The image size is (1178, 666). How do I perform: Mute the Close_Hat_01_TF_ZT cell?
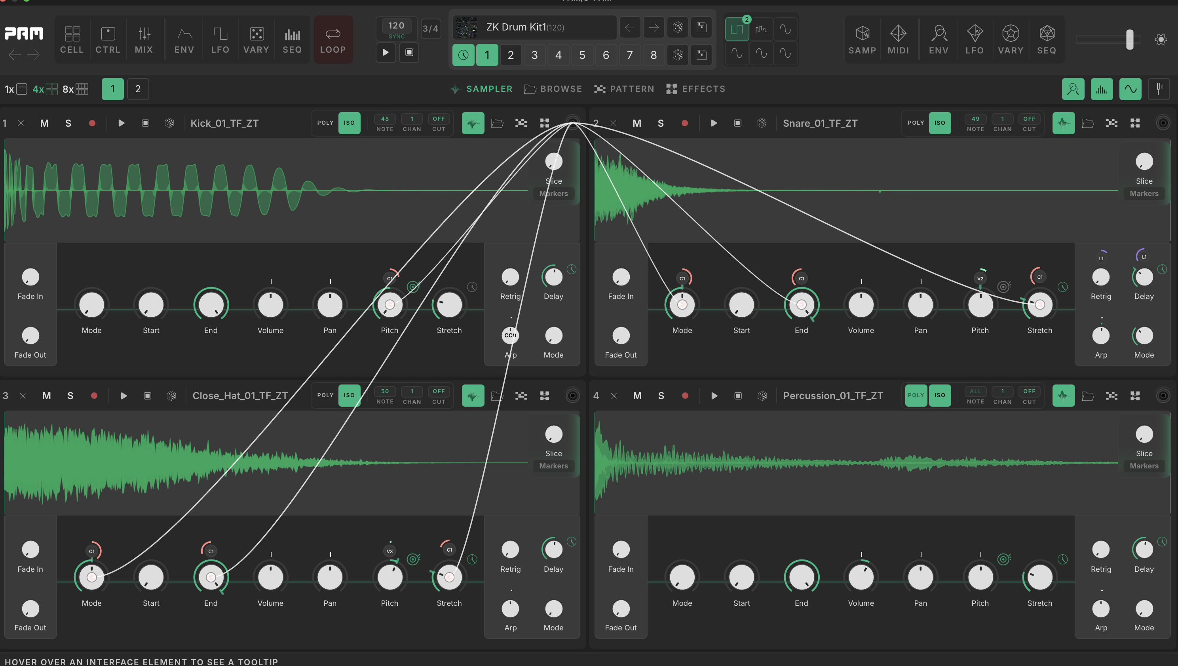point(46,396)
